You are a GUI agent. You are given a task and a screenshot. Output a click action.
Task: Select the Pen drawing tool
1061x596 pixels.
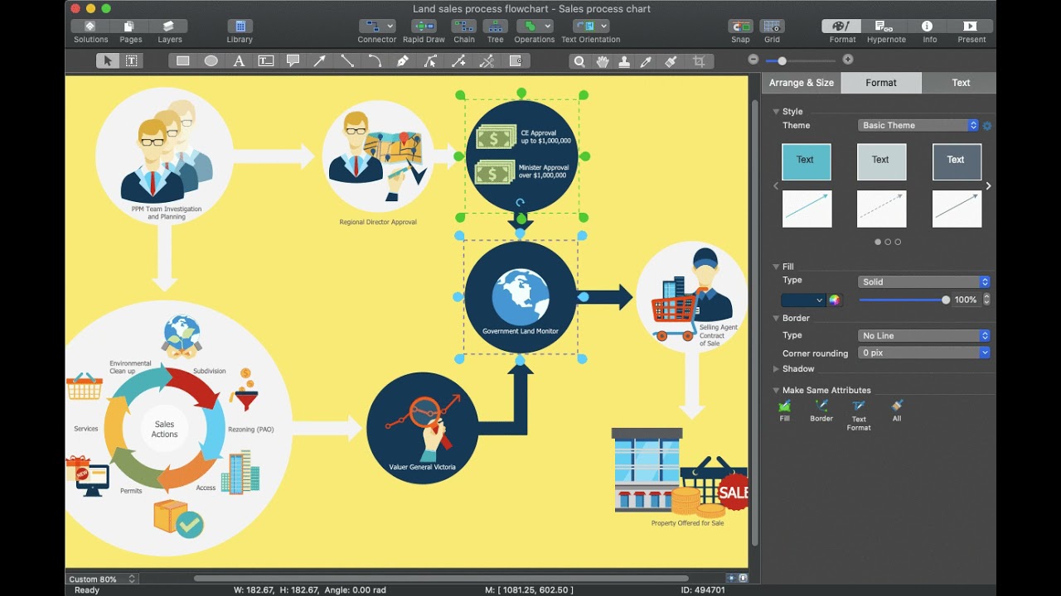click(403, 60)
